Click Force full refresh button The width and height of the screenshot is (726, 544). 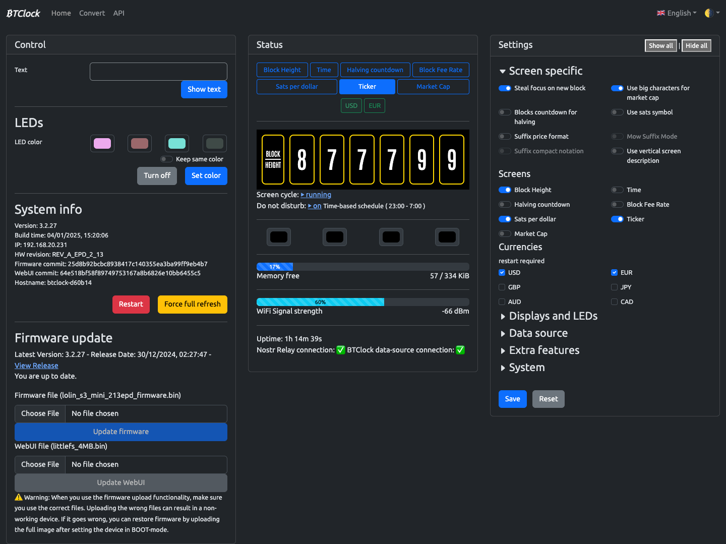pos(193,305)
